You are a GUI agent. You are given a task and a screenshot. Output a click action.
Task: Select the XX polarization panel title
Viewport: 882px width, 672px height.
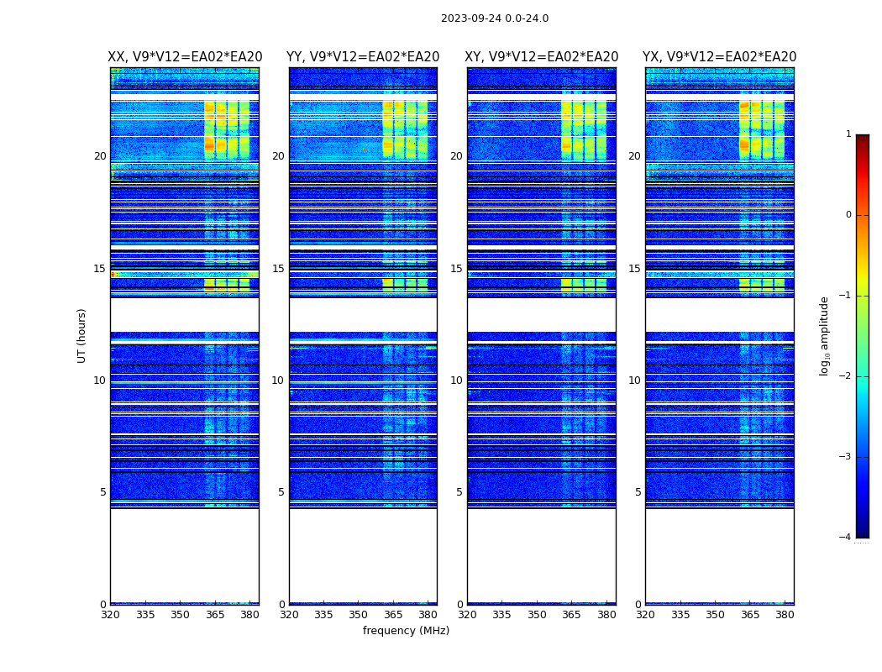185,57
